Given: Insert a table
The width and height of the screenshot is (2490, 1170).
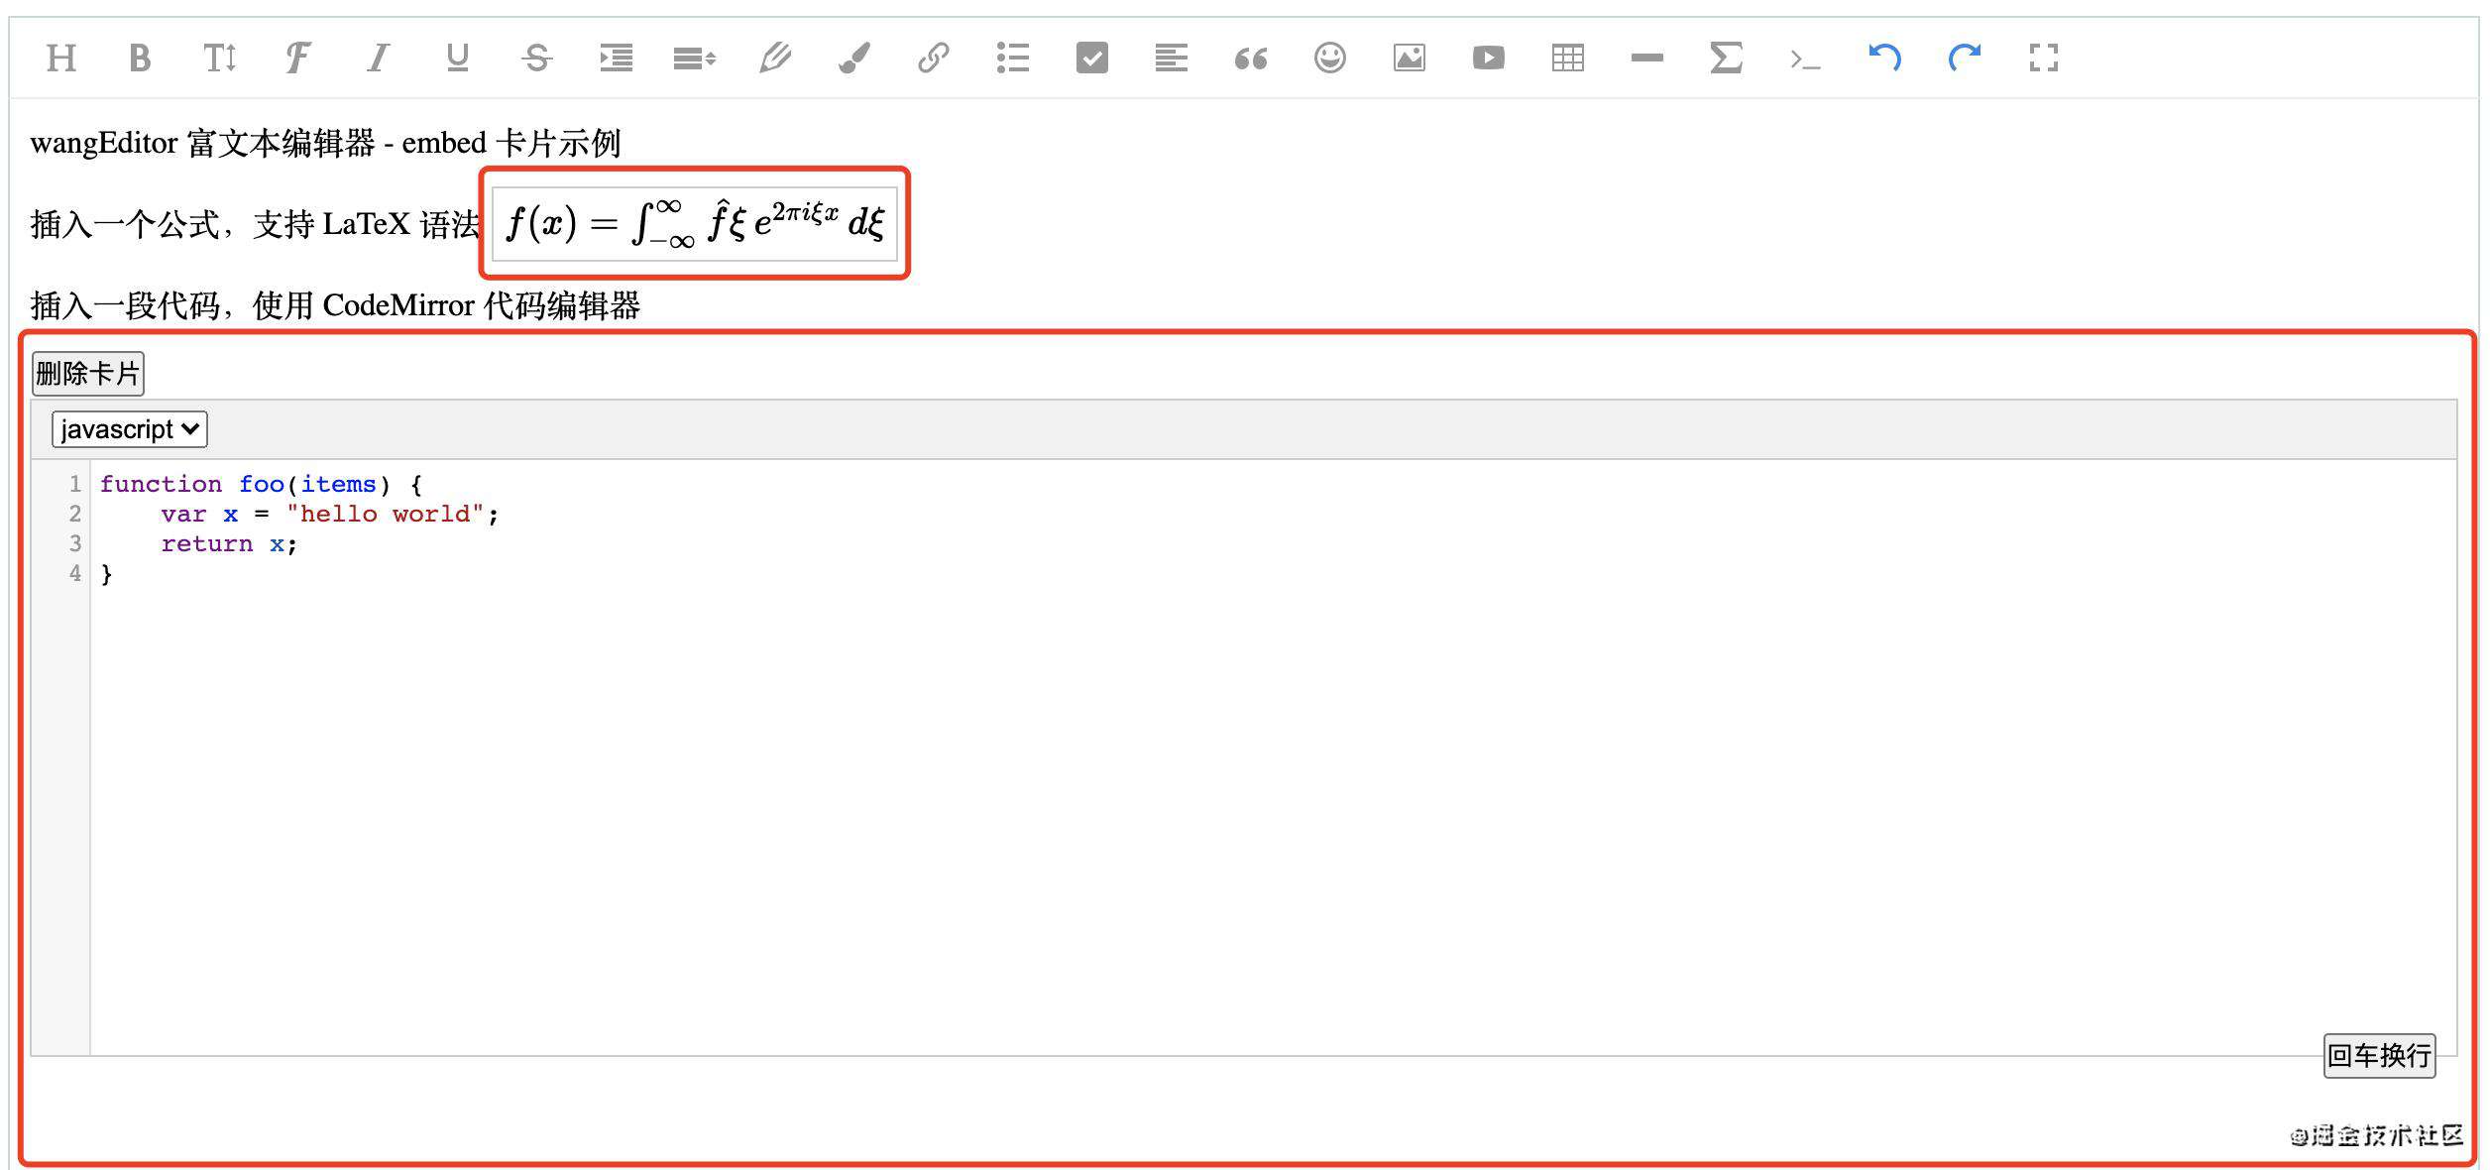Looking at the screenshot, I should pos(1567,58).
